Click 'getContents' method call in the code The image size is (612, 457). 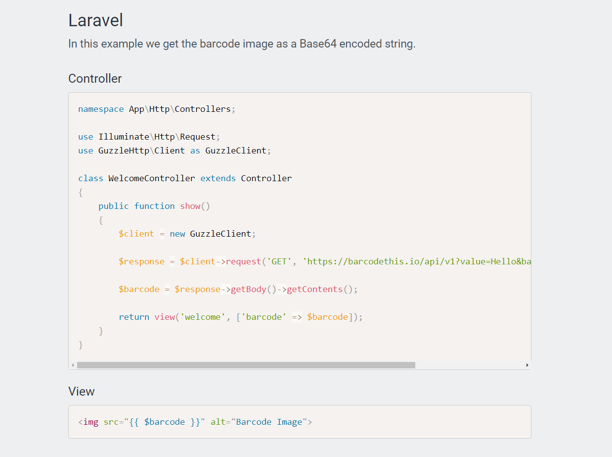tap(315, 289)
